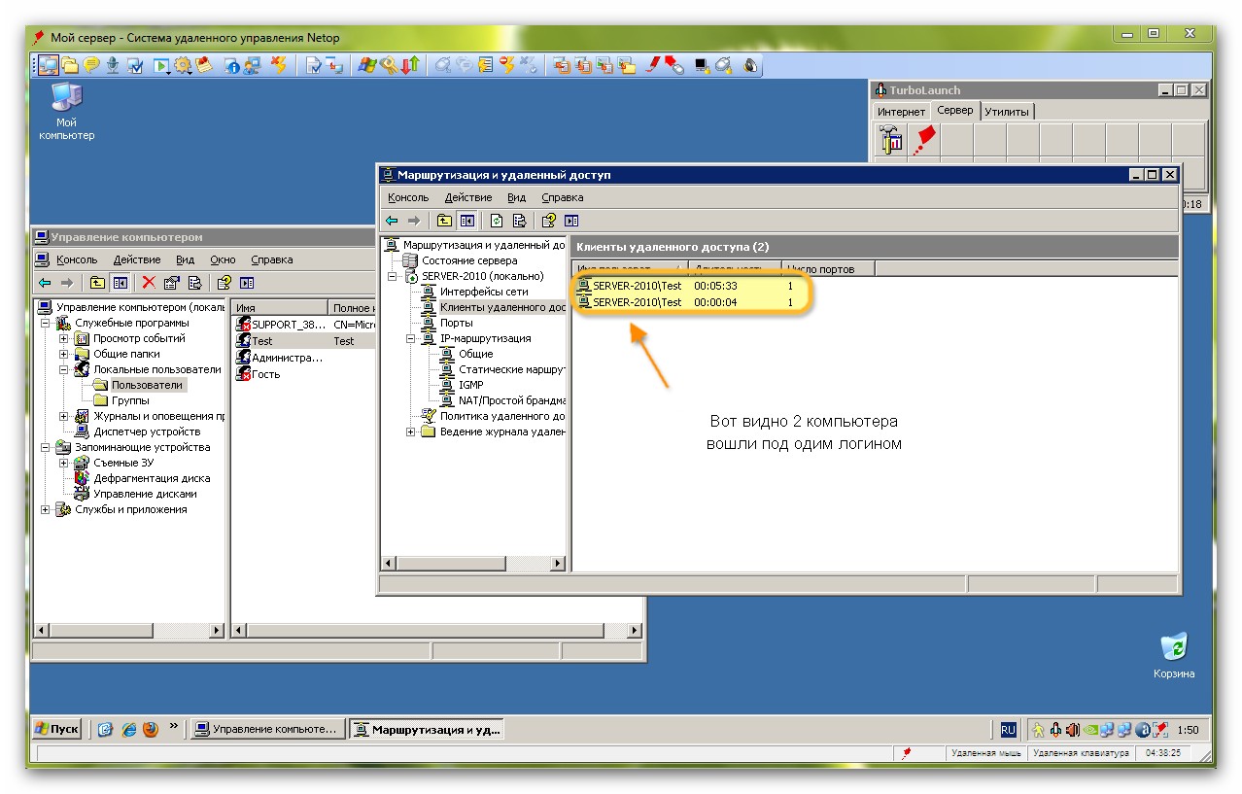The height and width of the screenshot is (794, 1242).
Task: Click the speaker icon in Netop toolbar
Action: coord(750,65)
